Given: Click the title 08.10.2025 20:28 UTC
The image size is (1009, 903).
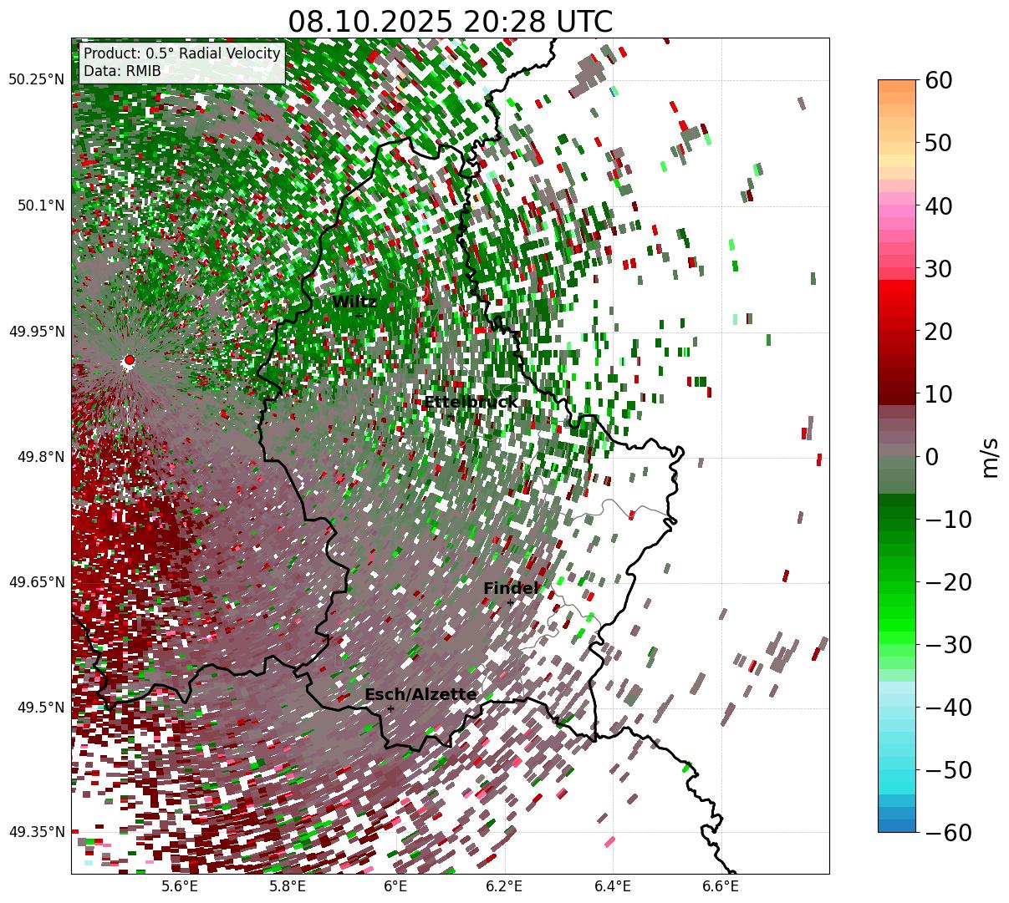Looking at the screenshot, I should pyautogui.click(x=450, y=22).
